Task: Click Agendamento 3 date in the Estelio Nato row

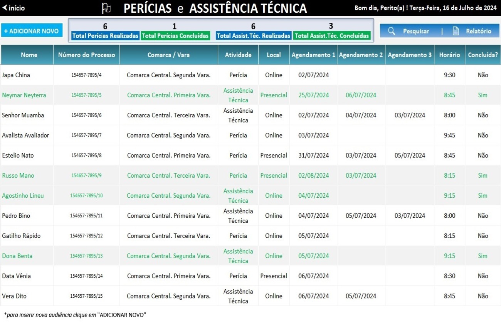Action: click(x=410, y=155)
